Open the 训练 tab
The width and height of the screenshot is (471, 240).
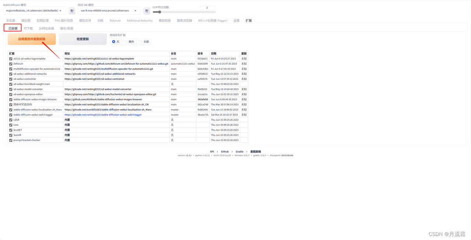pos(100,21)
